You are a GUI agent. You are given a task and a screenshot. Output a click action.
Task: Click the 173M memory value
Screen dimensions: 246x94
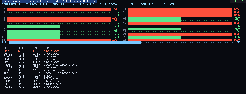(37, 73)
